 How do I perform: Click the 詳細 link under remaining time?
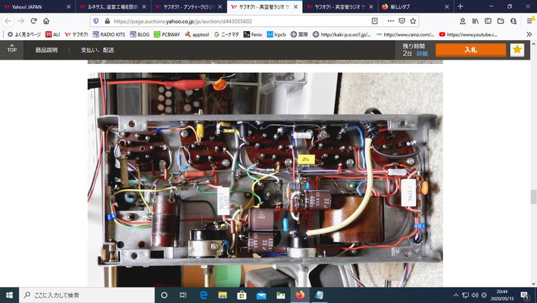coord(422,54)
